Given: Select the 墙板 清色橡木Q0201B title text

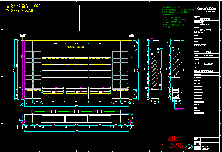Looking at the screenshot, I should pos(25,6).
